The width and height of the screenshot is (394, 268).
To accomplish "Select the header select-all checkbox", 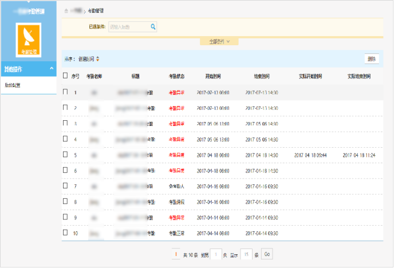I will point(65,76).
